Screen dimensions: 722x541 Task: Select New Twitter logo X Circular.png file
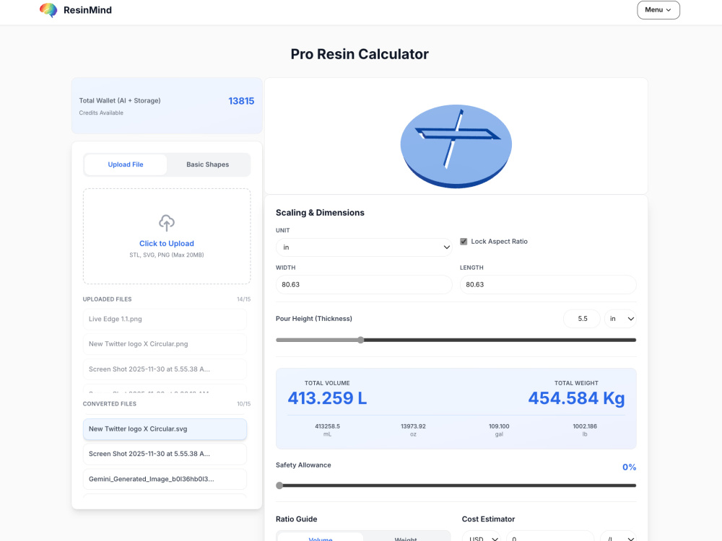165,343
